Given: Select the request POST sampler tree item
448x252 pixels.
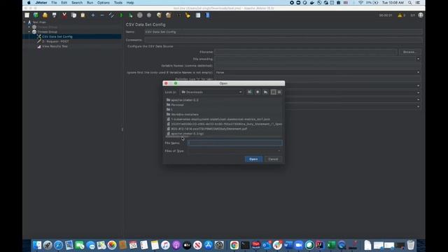Looking at the screenshot, I should (55, 41).
